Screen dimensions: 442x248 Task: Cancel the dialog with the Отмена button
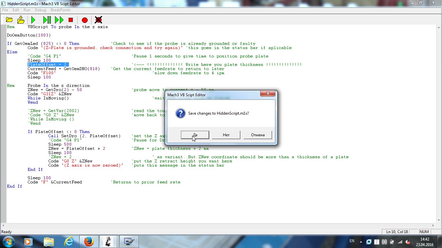[258, 135]
